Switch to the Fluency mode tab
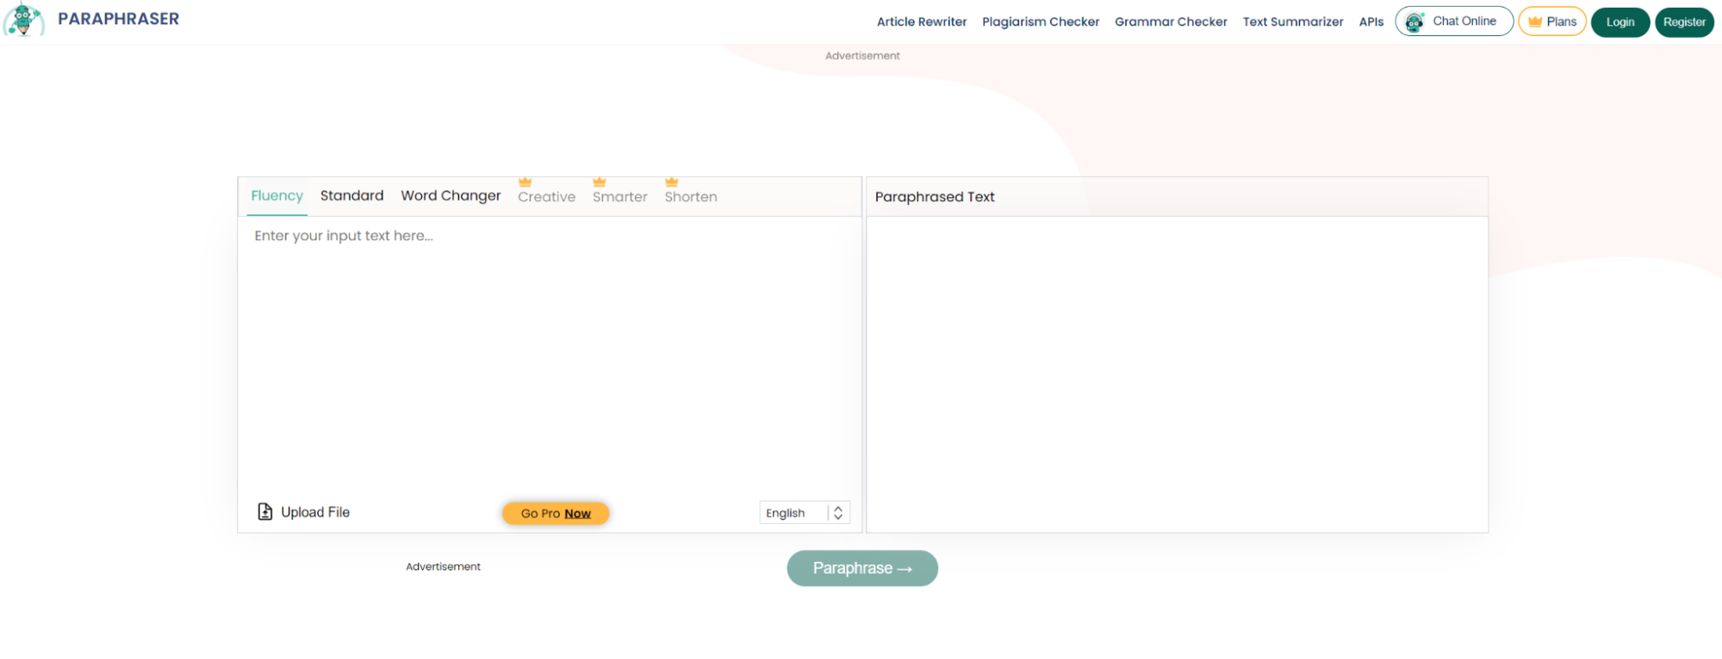This screenshot has height=659, width=1722. point(277,196)
